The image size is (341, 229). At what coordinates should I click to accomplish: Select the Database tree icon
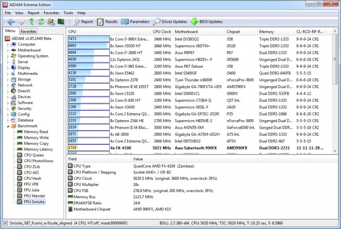pyautogui.click(x=14, y=120)
